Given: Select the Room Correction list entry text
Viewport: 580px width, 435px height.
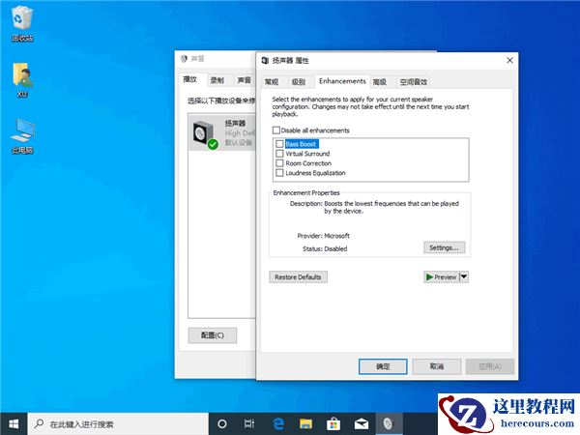Looking at the screenshot, I should tap(308, 163).
